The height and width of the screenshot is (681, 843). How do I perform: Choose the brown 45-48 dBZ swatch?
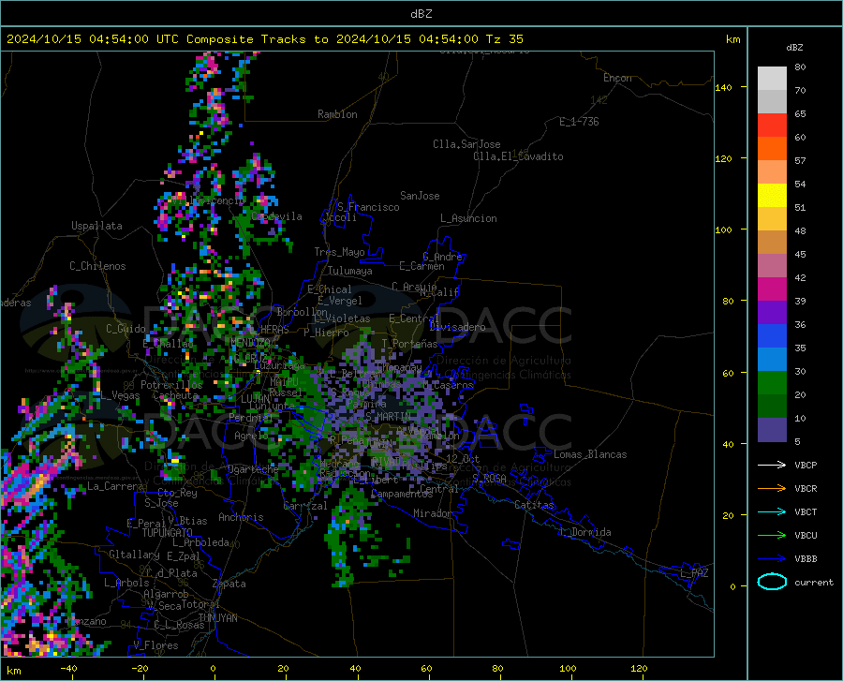coord(772,243)
